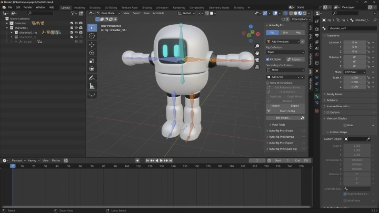Jump to timeline end button
The image size is (379, 213).
point(171,160)
